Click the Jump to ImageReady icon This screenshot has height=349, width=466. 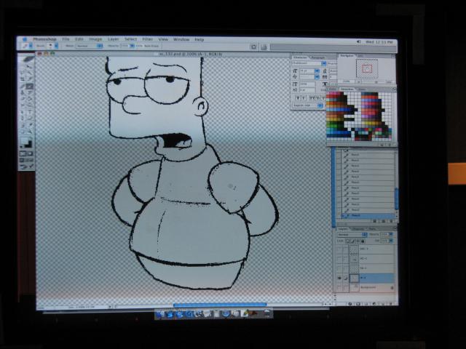pyautogui.click(x=28, y=168)
